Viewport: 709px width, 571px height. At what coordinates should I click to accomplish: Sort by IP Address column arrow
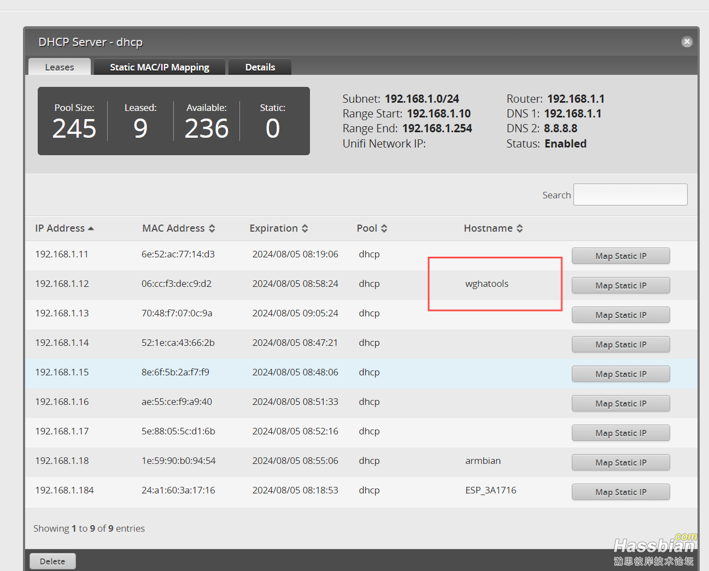click(x=91, y=228)
